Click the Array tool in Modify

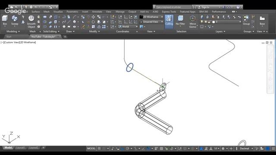[104, 27]
